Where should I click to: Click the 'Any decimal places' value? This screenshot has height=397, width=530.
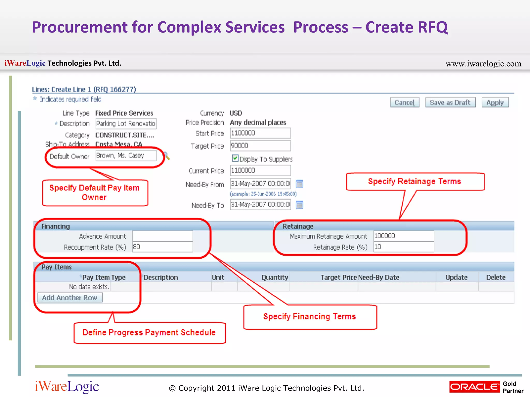point(258,122)
